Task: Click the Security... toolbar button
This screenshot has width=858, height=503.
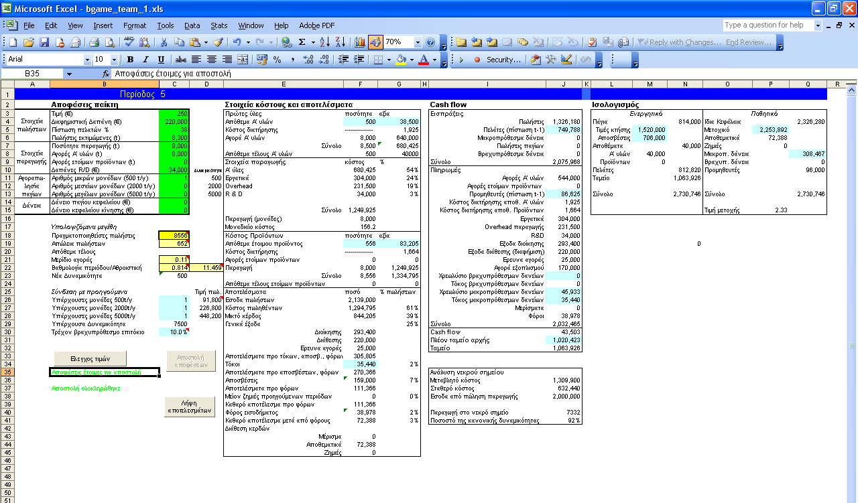Action: point(503,60)
